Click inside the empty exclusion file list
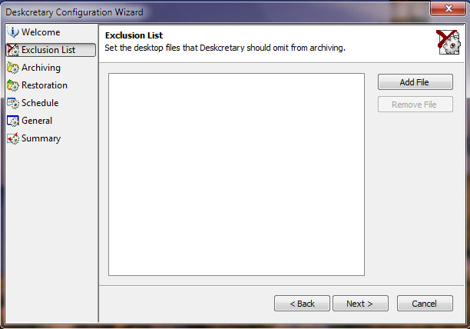Image resolution: width=470 pixels, height=329 pixels. 237,174
